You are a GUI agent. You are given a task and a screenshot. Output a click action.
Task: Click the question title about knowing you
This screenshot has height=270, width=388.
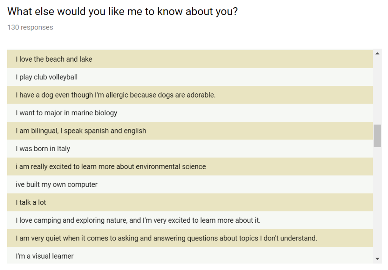pyautogui.click(x=122, y=11)
